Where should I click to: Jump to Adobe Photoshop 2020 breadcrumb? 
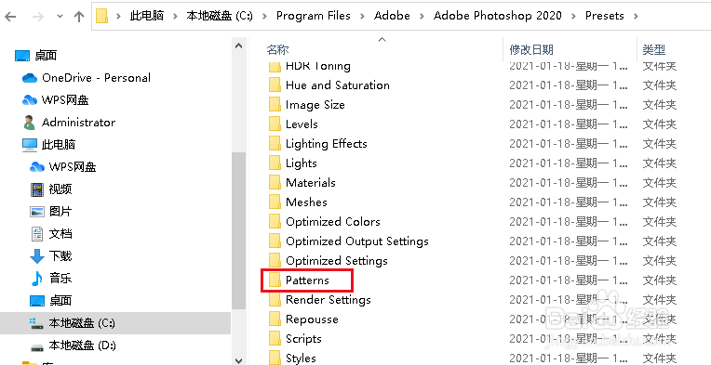[x=498, y=16]
